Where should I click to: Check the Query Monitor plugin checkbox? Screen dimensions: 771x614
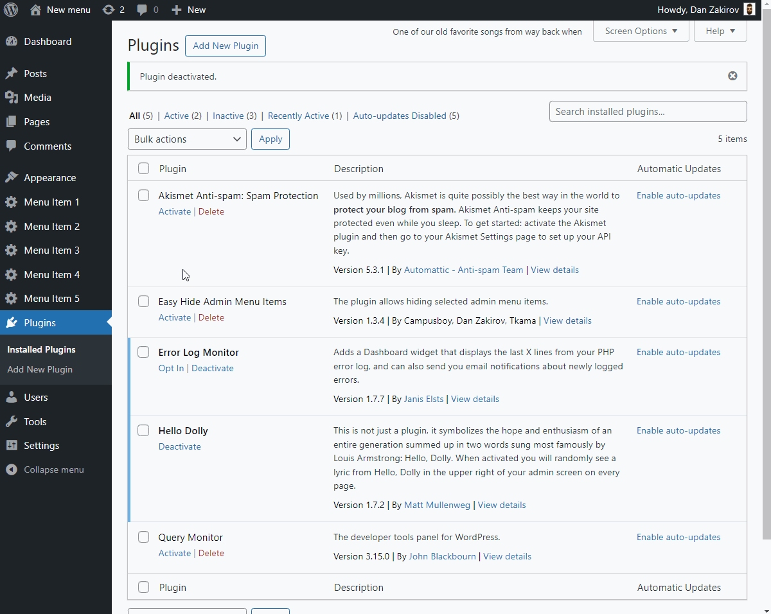point(144,537)
